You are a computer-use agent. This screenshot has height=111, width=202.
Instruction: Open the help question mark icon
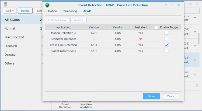[x=166, y=5]
